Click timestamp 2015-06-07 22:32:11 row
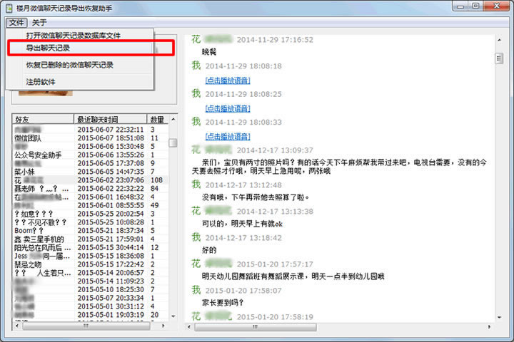 click(x=91, y=130)
